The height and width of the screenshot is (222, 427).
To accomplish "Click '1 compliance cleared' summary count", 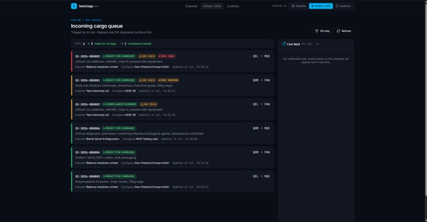I will pyautogui.click(x=136, y=44).
